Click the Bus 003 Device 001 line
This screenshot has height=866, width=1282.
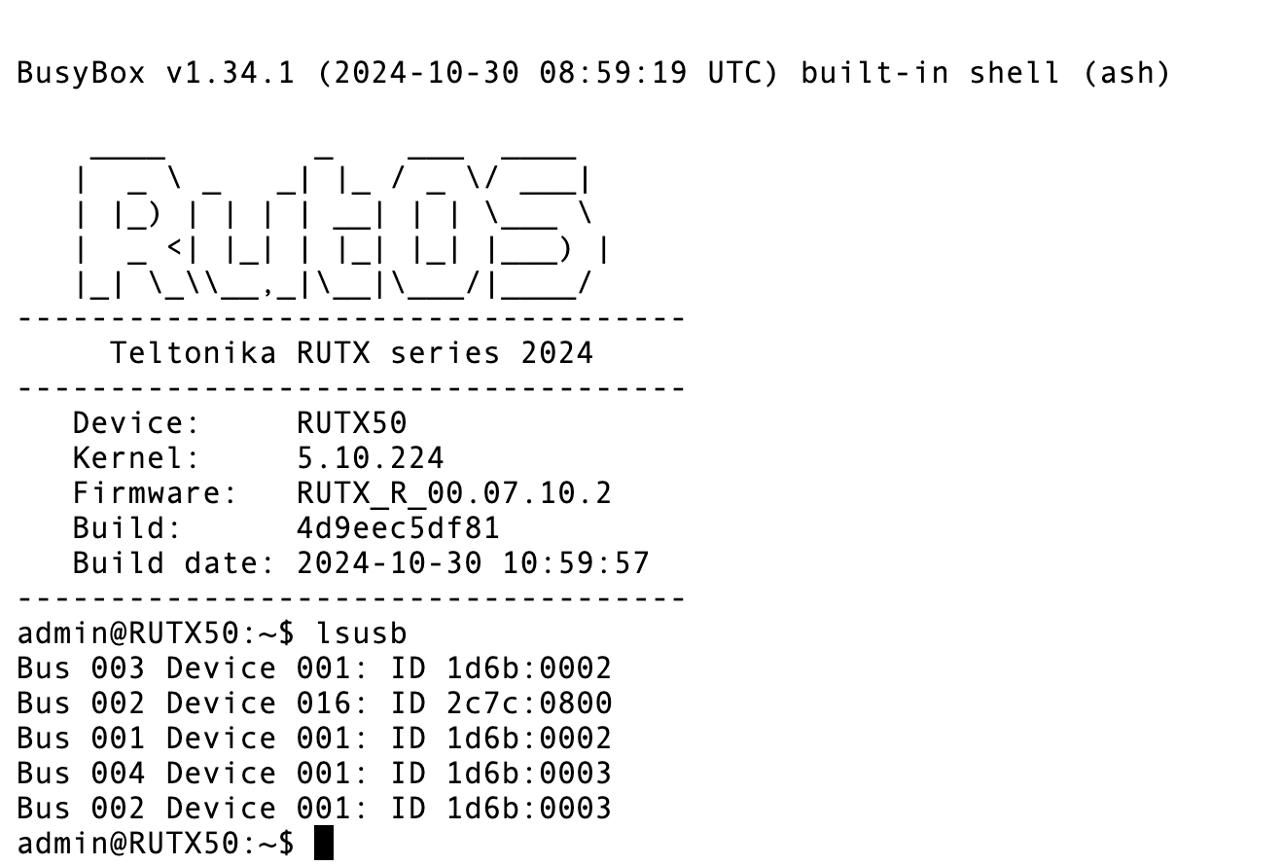click(x=313, y=668)
